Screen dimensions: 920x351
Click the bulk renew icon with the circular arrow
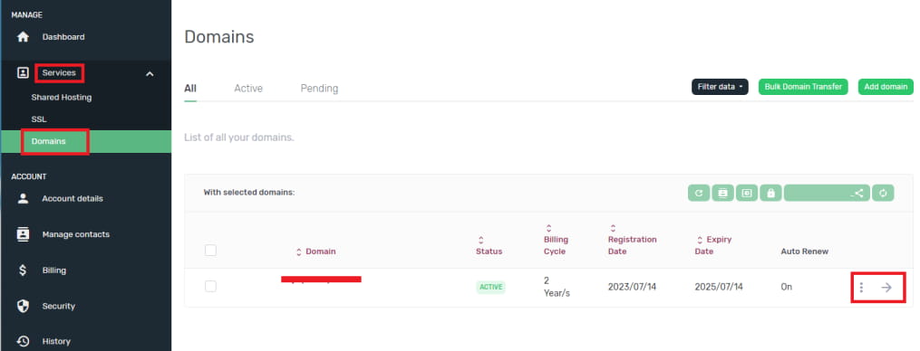click(699, 193)
